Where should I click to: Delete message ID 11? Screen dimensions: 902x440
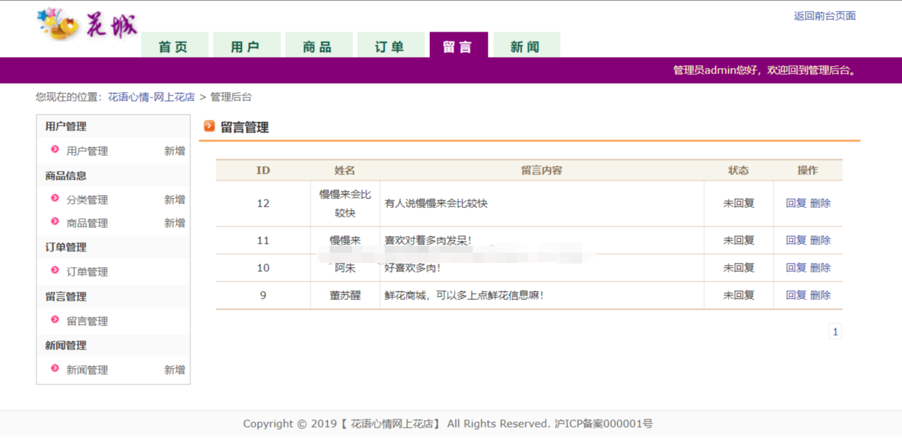(820, 240)
